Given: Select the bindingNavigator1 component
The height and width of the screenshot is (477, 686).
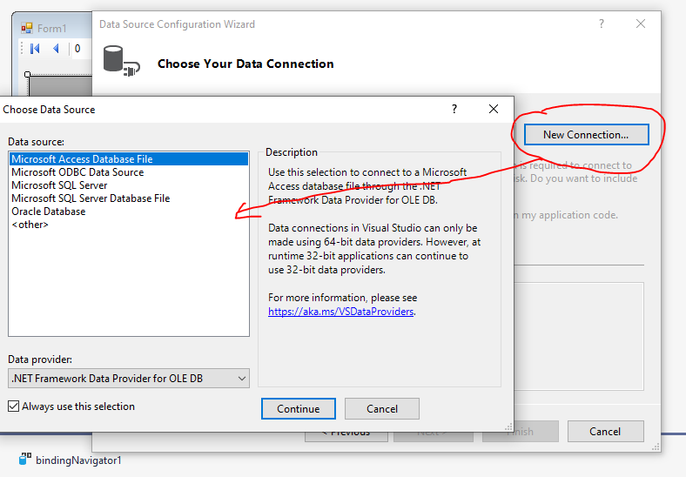Looking at the screenshot, I should click(70, 460).
